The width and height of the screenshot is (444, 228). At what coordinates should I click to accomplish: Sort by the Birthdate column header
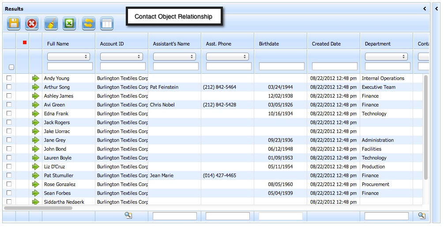pos(269,44)
